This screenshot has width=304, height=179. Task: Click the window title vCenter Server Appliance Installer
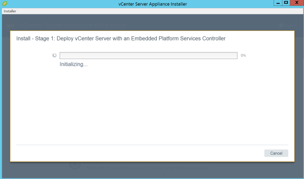click(152, 4)
